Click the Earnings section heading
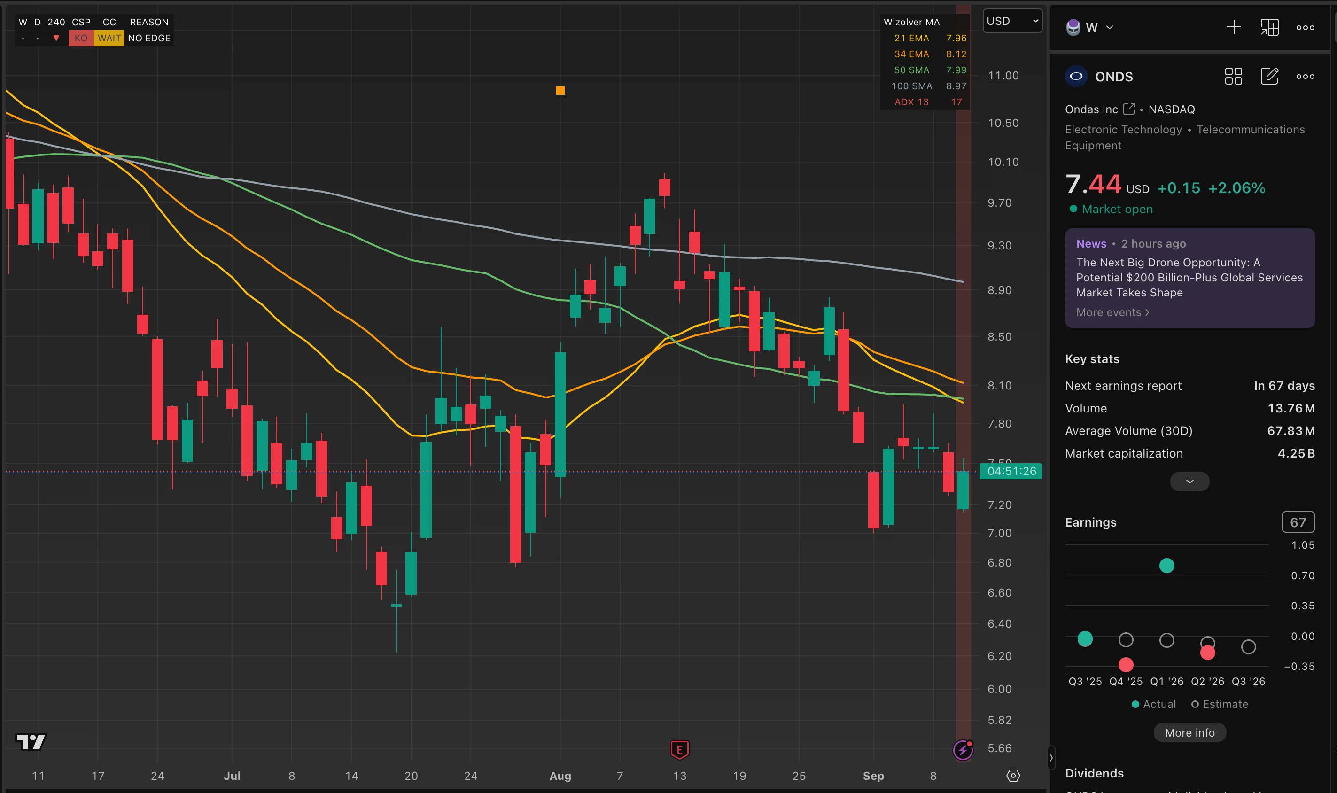Image resolution: width=1337 pixels, height=793 pixels. [1091, 522]
